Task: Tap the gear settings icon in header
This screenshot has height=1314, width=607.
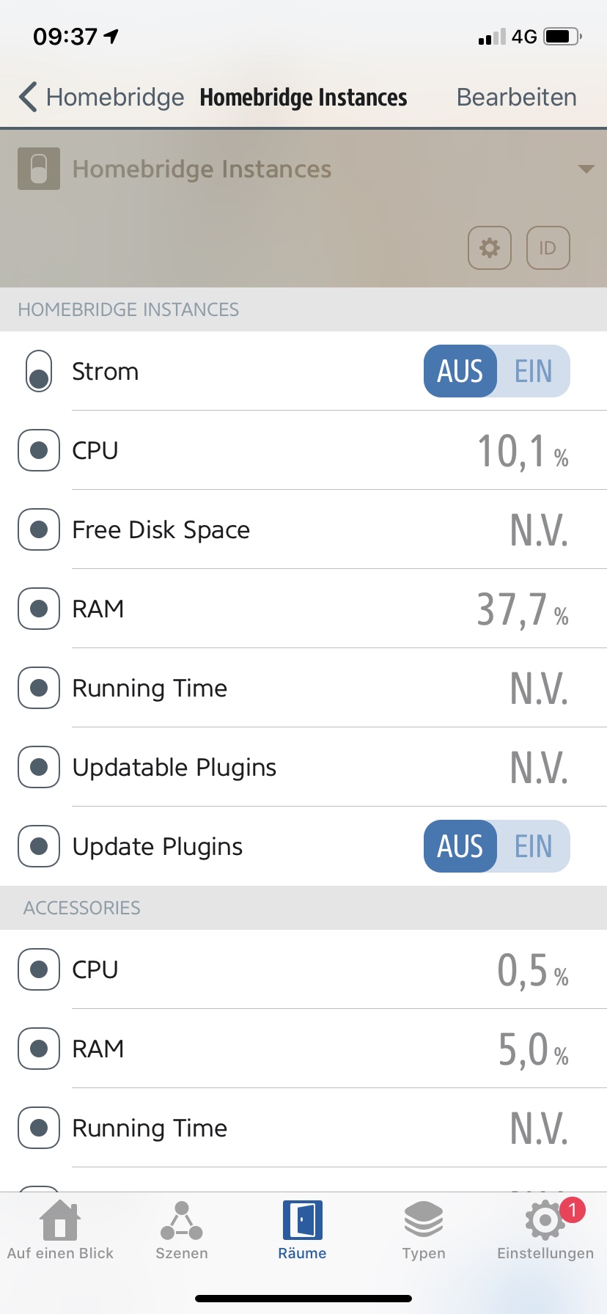Action: click(x=489, y=248)
